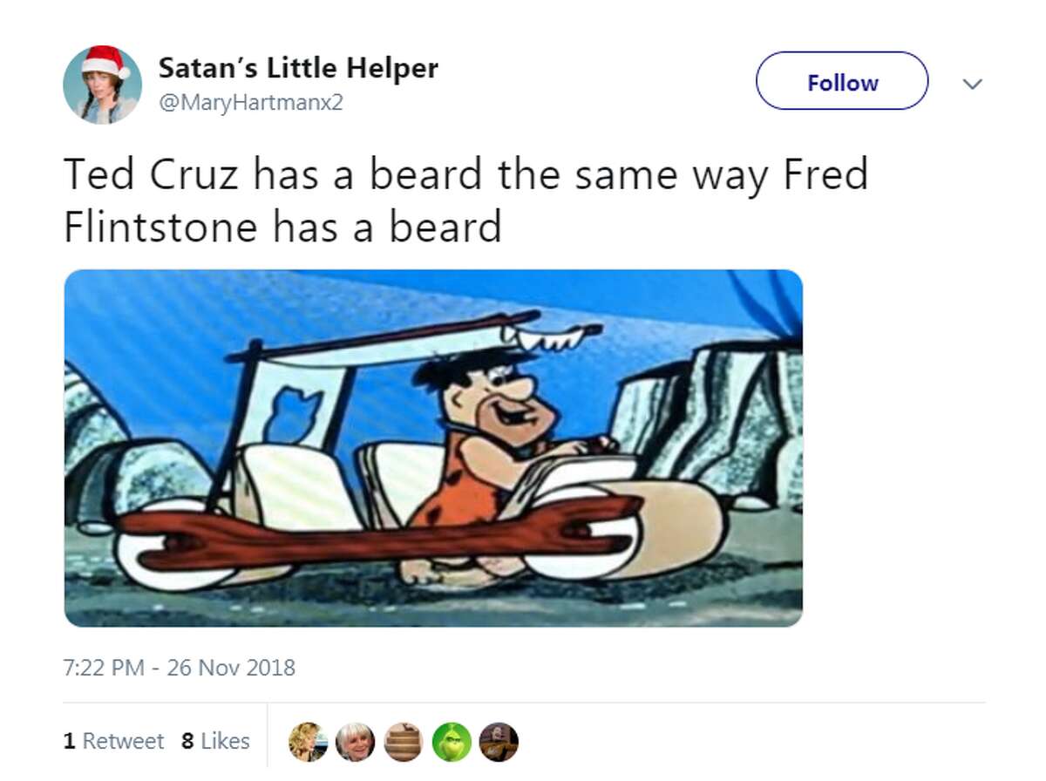This screenshot has height=781, width=1046.
Task: Open the dark brown liker's avatar
Action: 499,742
